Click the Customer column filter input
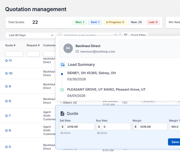Viewport: 180px width, 154px height. click(49, 54)
